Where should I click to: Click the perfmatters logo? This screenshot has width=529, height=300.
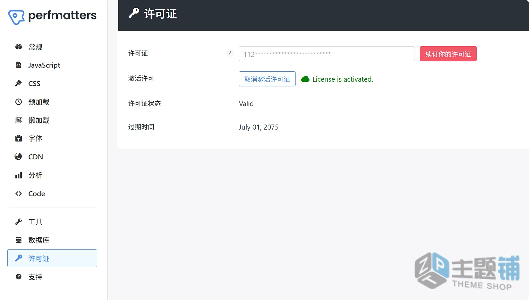click(52, 17)
